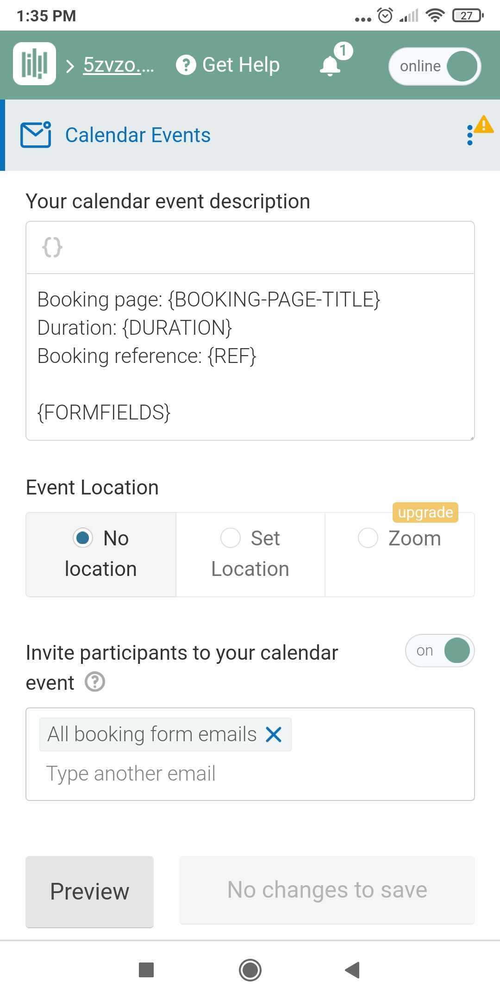
Task: Toggle the online status switch
Action: tap(435, 66)
